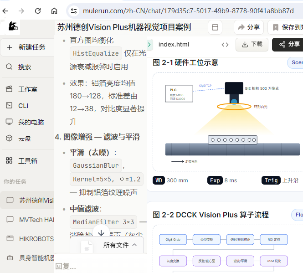Start a new task with 新建任务
303x273 pixels.
[x=27, y=47]
